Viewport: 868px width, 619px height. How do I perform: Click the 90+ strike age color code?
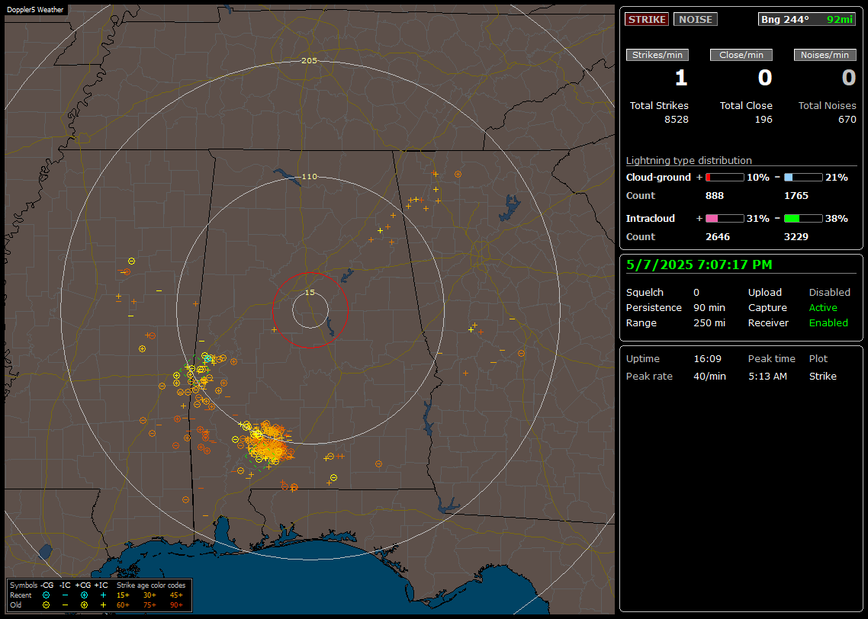coord(176,605)
